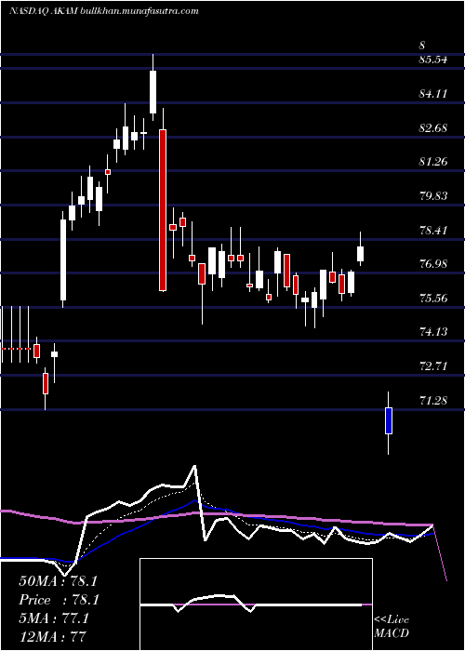This screenshot has height=651, width=465.
Task: Click the 84.11 price axis label
Action: point(433,94)
